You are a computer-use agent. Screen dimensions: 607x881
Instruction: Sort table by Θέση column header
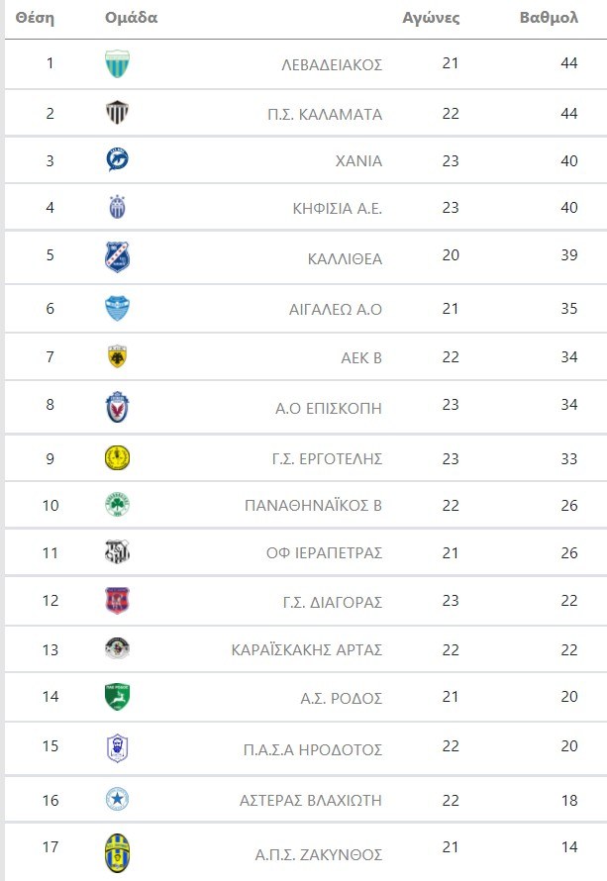(35, 18)
